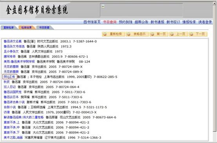Viewport: 217px width, 143px height.
Task: Open the book link 直言不讳.上
Action: (x=12, y=122)
